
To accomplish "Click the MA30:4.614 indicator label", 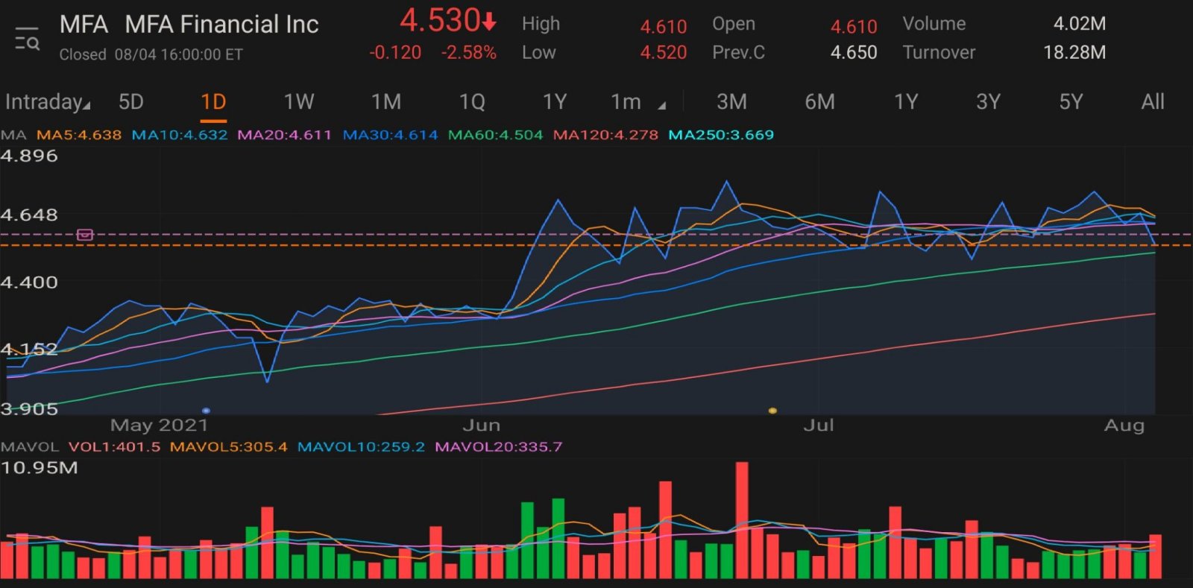I will coord(390,135).
